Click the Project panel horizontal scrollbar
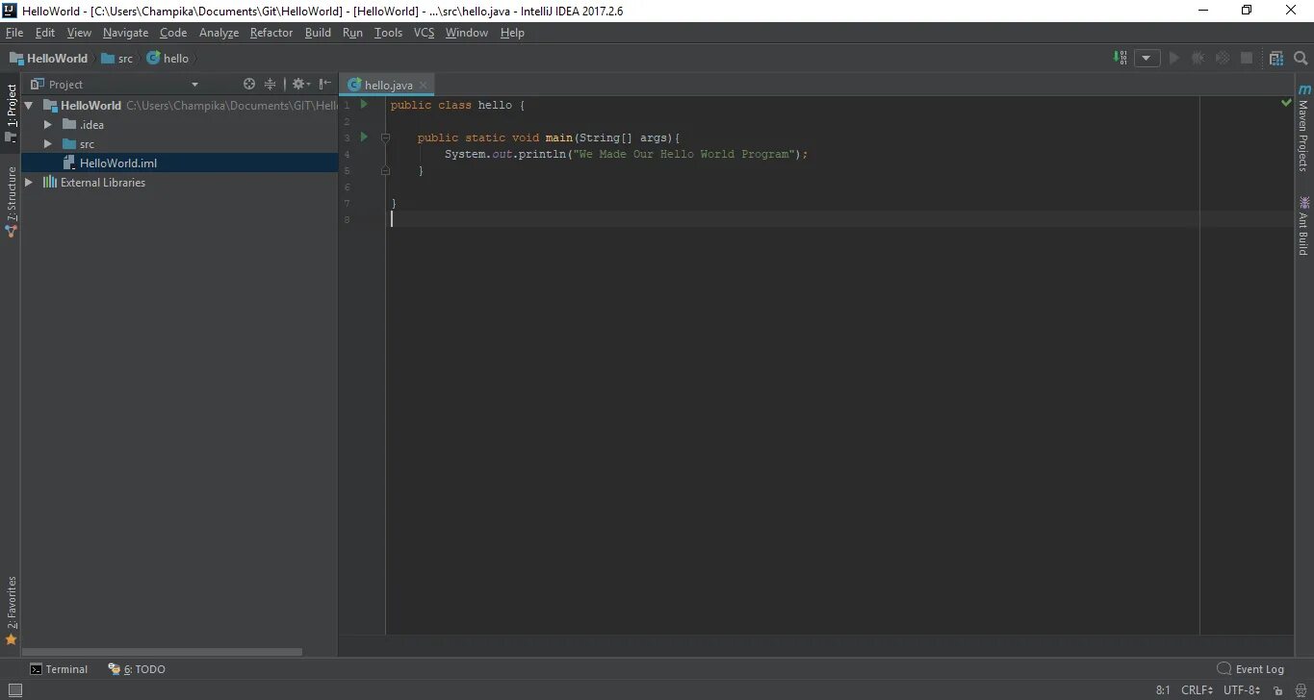Viewport: 1314px width, 700px height. point(162,652)
